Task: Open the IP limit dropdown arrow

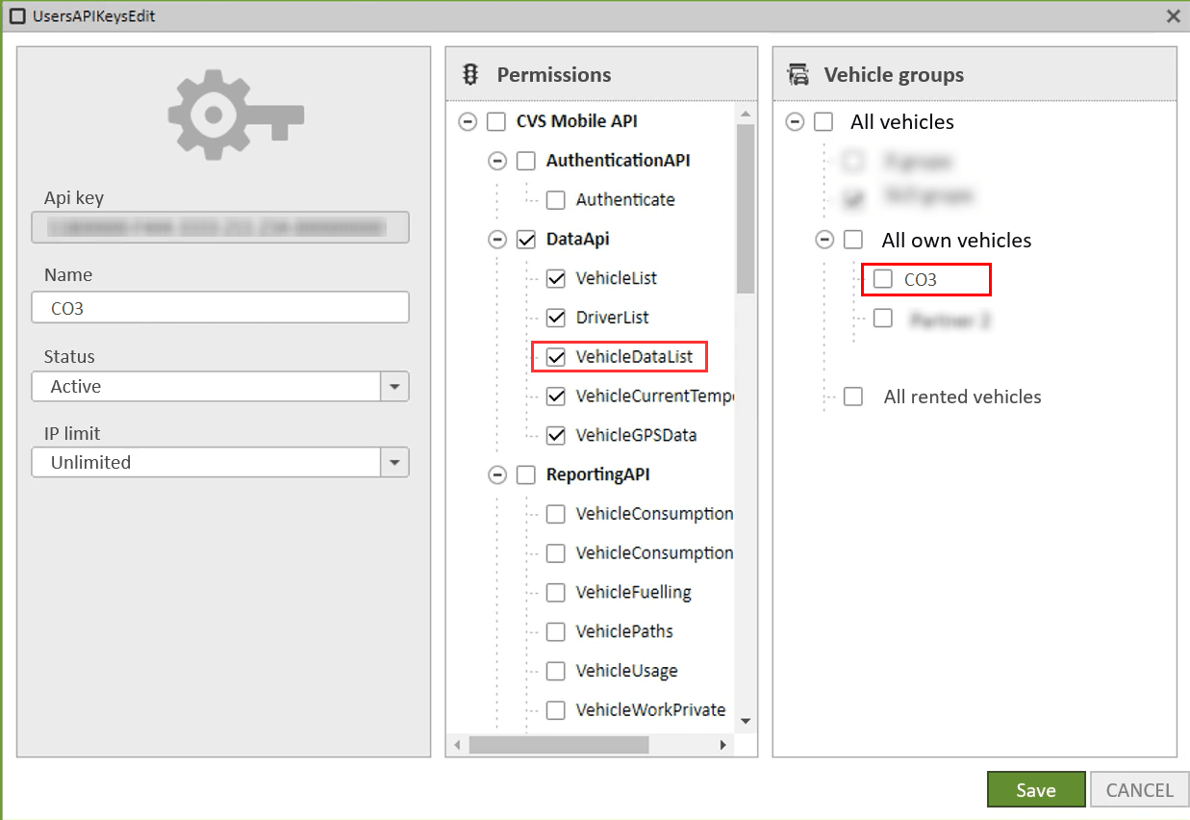Action: [x=394, y=462]
